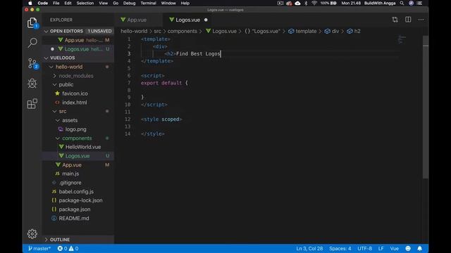Open logo.png in explorer tree
Viewport: 451px width, 253px height.
[x=75, y=129]
